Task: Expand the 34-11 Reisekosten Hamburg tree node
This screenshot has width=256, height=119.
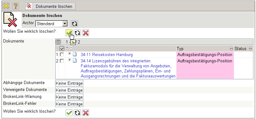Action: pyautogui.click(x=70, y=54)
